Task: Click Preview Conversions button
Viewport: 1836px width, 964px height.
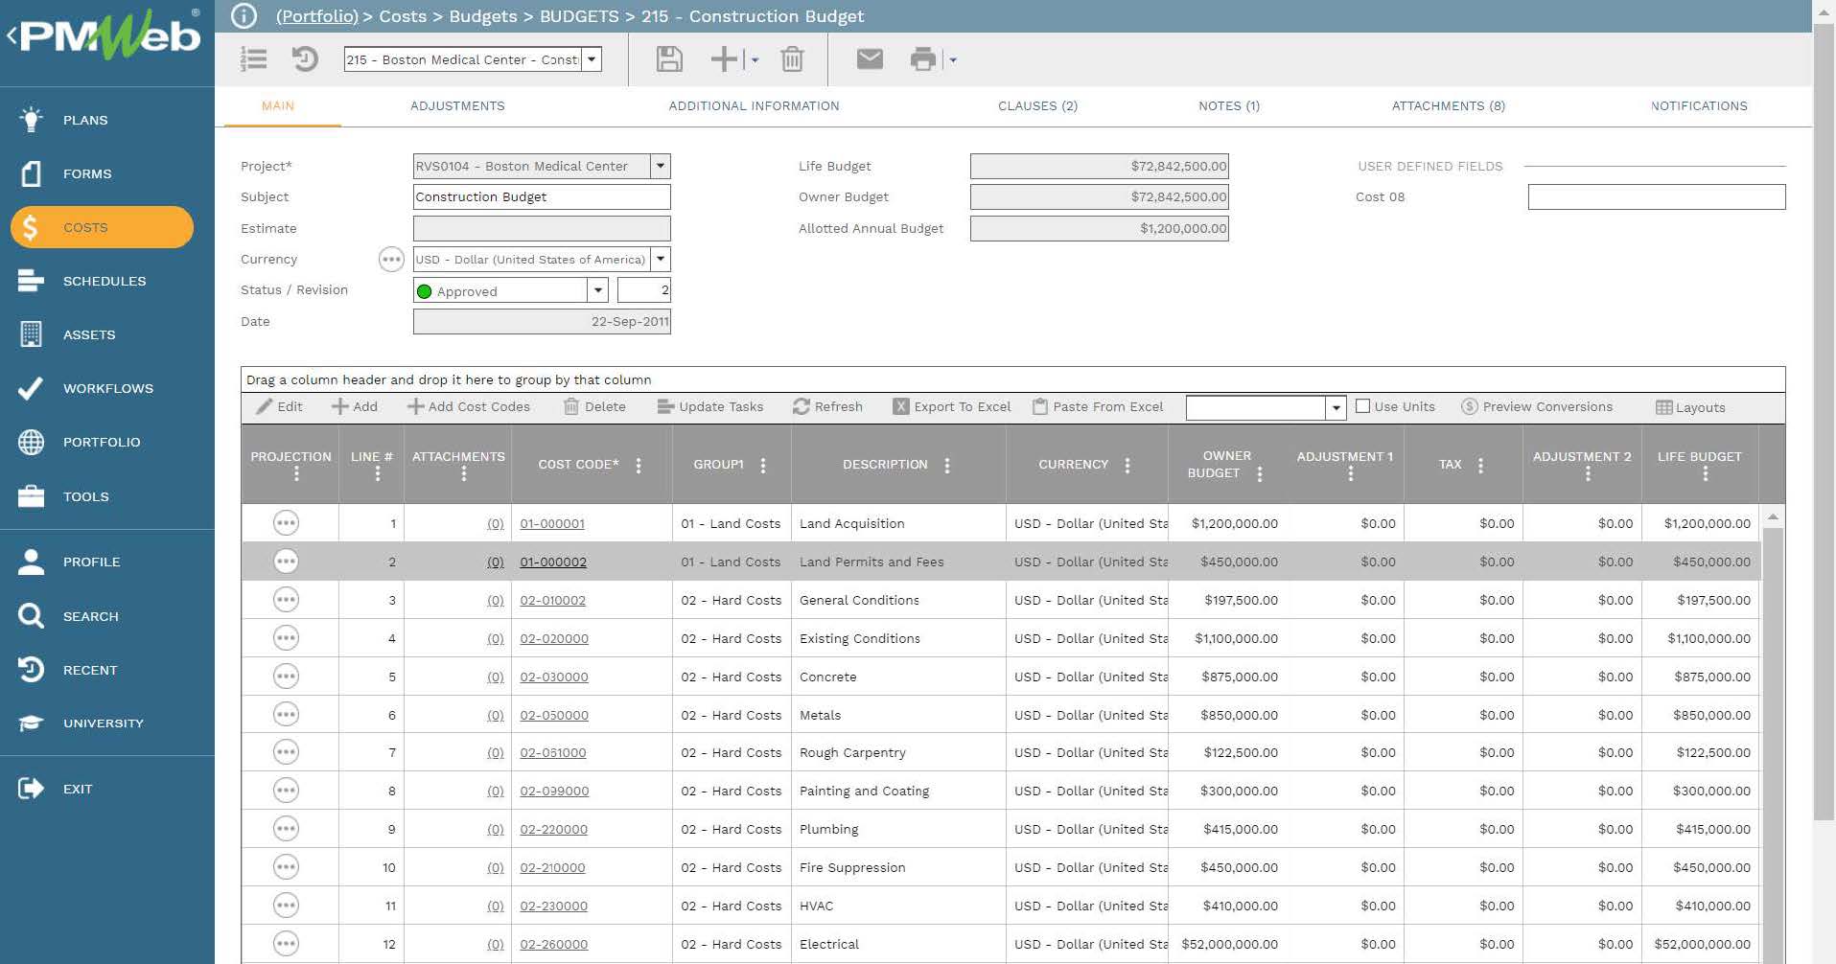Action: point(1537,406)
